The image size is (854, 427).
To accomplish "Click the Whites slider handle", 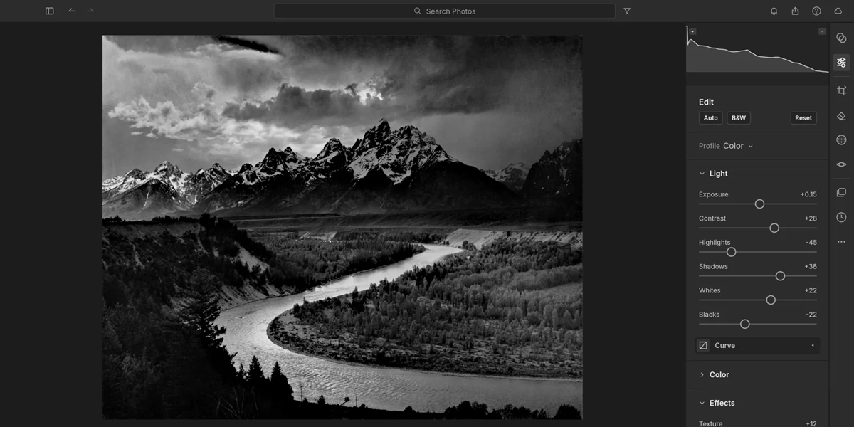I will [x=771, y=300].
